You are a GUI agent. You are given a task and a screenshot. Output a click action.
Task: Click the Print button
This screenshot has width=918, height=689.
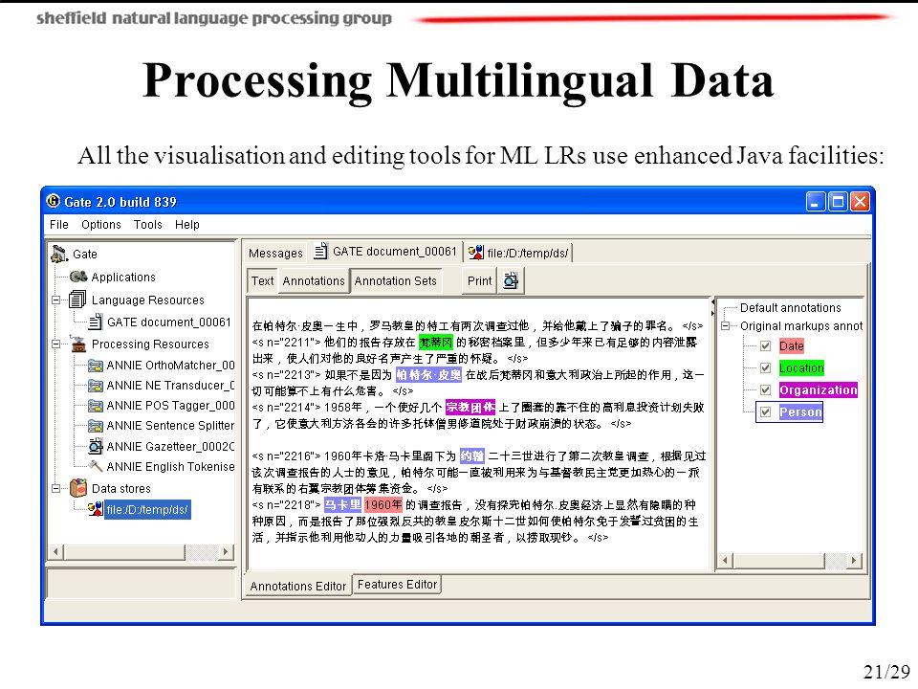click(x=479, y=280)
